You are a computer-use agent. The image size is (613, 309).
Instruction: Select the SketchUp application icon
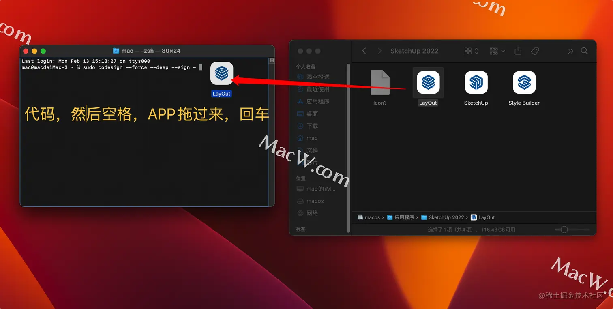click(x=476, y=82)
